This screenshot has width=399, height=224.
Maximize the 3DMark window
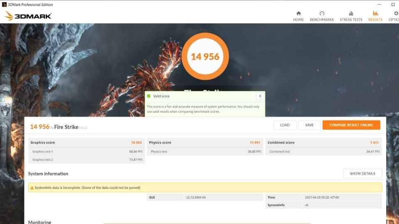tap(393, 4)
